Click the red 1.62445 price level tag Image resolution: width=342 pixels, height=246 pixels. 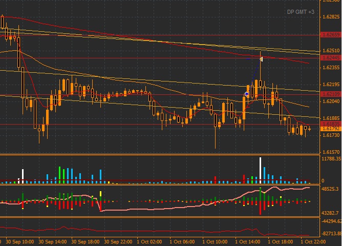coord(331,57)
